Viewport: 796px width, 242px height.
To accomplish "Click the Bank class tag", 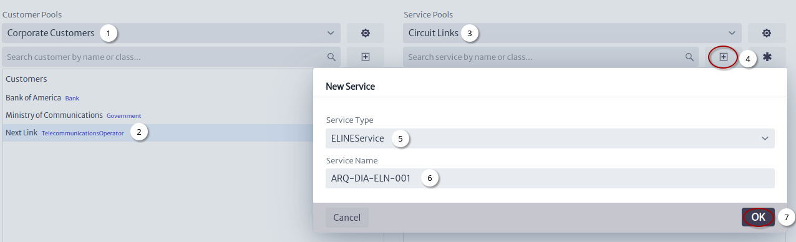I will (72, 99).
